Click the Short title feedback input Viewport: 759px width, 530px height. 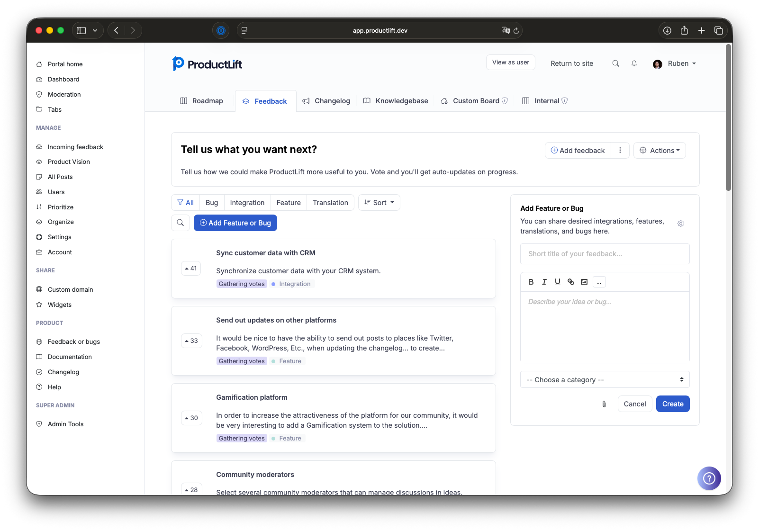click(x=605, y=254)
